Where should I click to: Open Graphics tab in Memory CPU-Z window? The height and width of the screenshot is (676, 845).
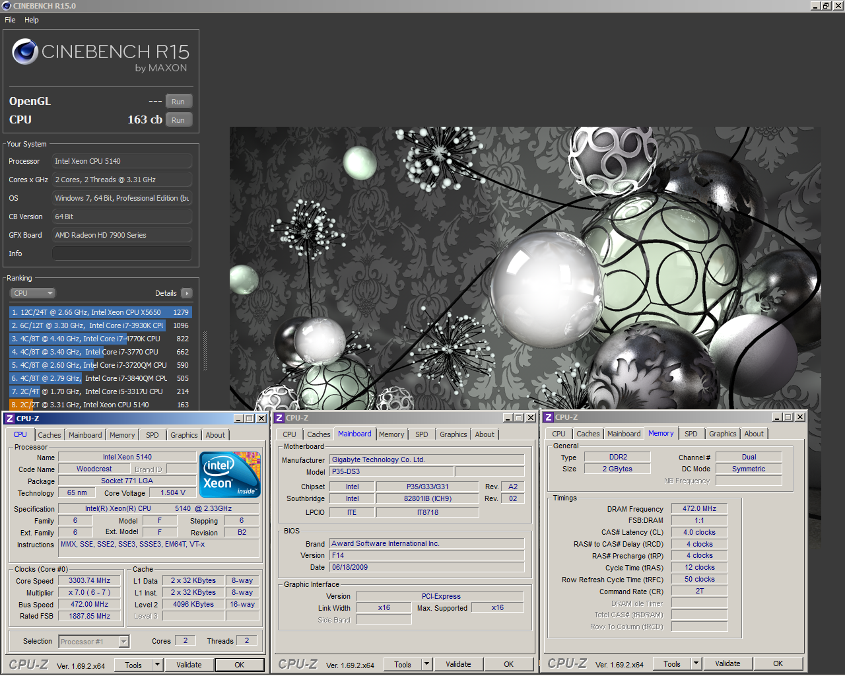[x=723, y=434]
